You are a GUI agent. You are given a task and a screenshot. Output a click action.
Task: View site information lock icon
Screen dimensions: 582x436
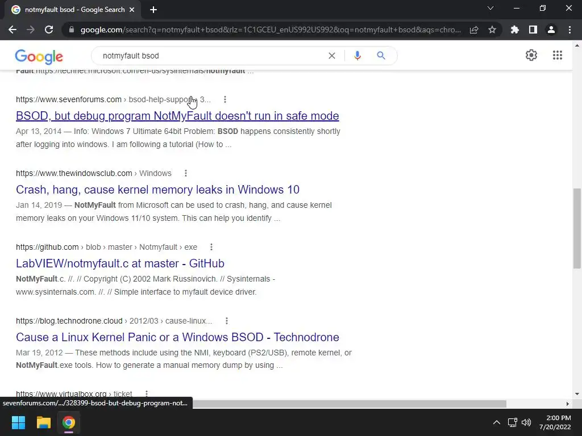coord(72,30)
